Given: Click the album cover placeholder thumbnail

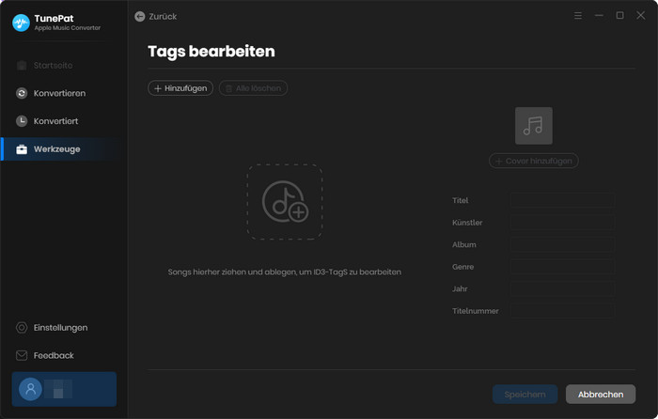Looking at the screenshot, I should point(533,126).
